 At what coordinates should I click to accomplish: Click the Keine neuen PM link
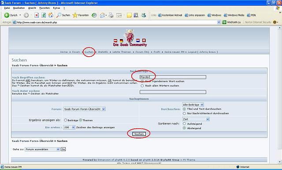174,52
